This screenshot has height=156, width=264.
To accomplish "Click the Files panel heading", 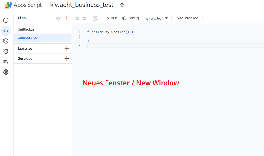I will (x=22, y=18).
